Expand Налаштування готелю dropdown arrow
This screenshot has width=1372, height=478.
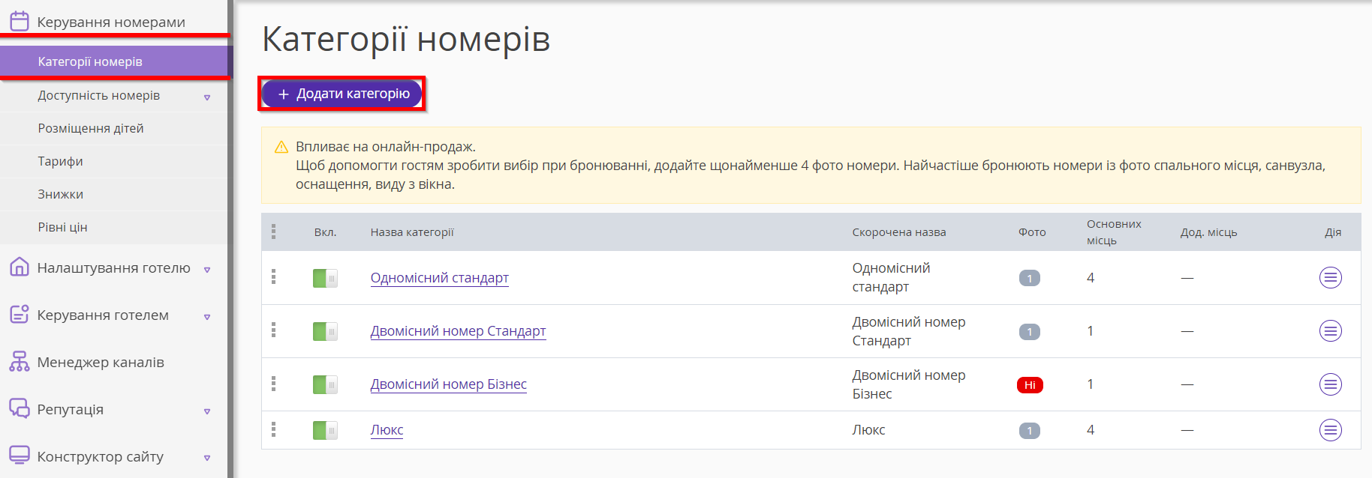(207, 270)
